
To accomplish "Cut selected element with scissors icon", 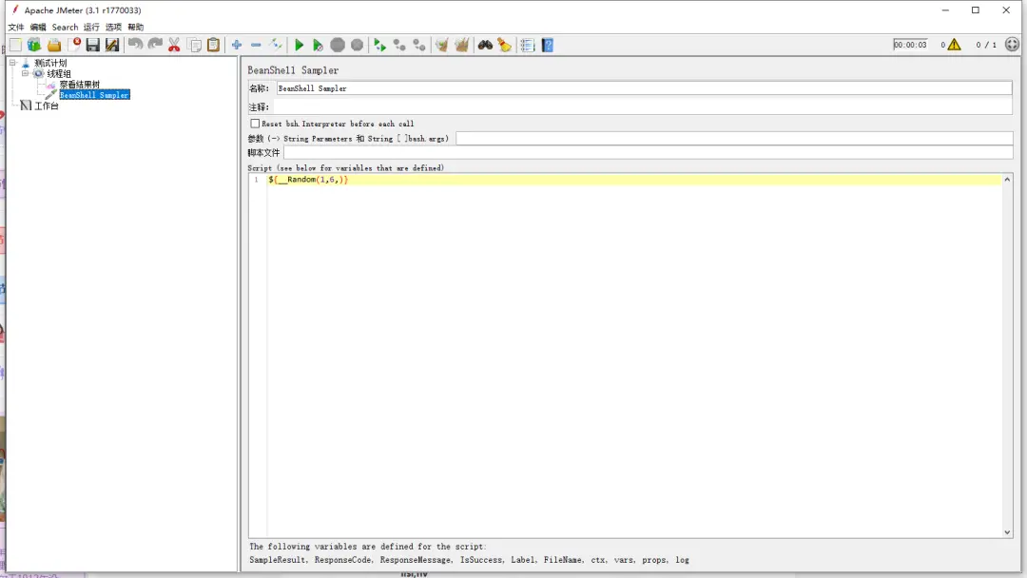I will [x=174, y=46].
